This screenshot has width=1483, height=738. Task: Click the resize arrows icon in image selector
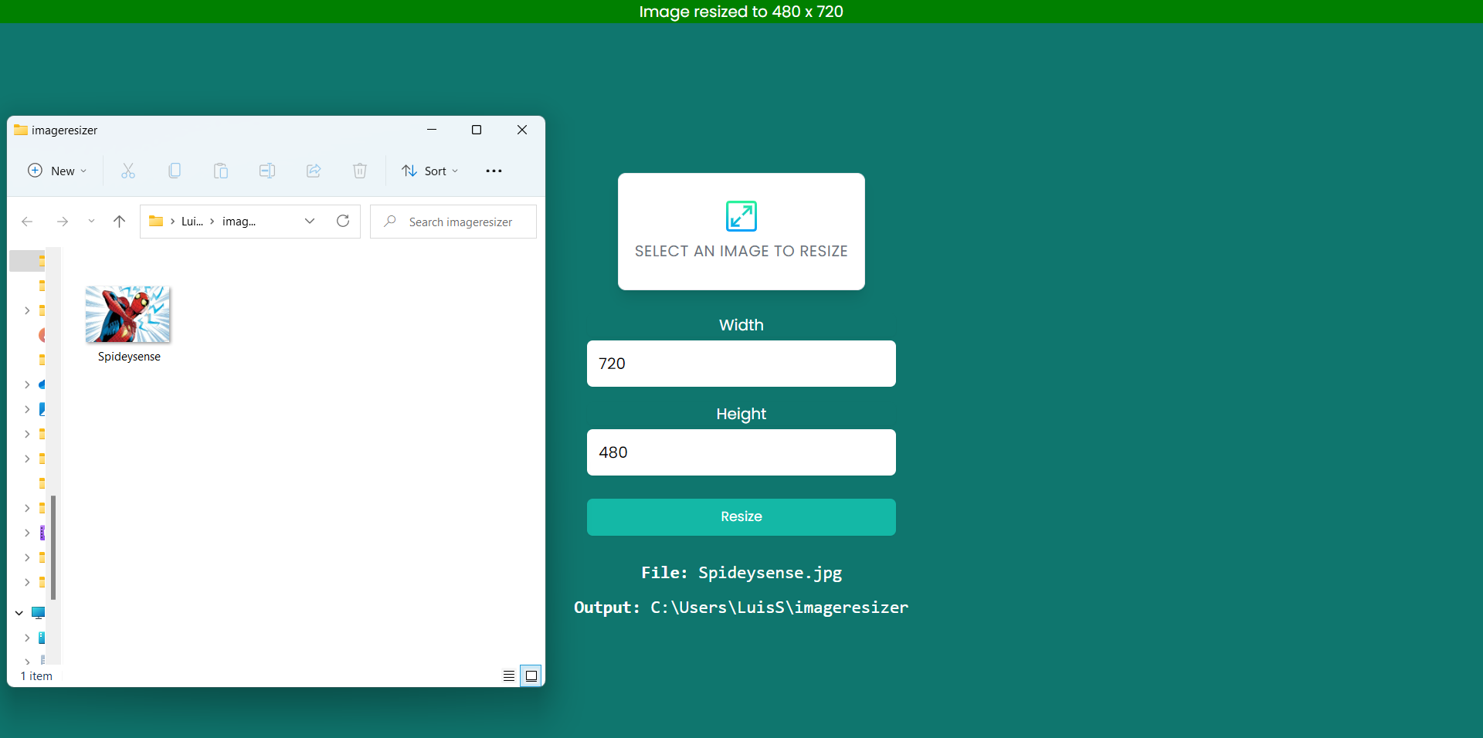741,216
